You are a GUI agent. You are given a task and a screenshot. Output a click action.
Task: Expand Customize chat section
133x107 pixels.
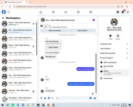pyautogui.click(x=114, y=44)
